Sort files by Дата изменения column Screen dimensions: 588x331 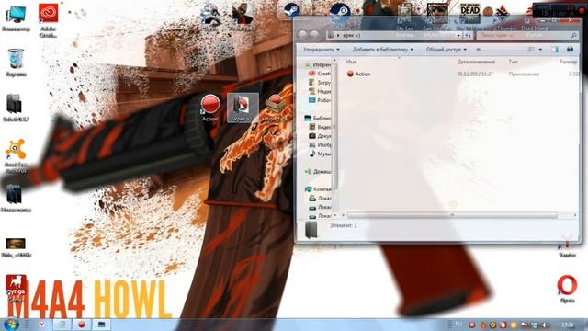click(x=476, y=62)
